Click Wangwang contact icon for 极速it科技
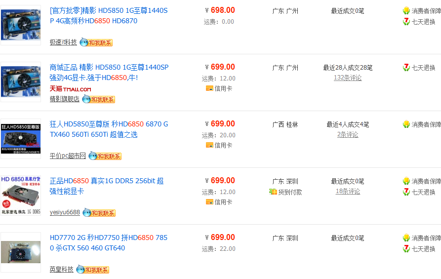Screen dimensions: 441x279 click(x=96, y=42)
